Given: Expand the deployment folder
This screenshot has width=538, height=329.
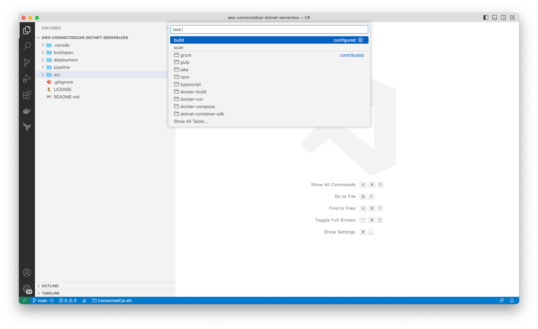Looking at the screenshot, I should click(43, 60).
